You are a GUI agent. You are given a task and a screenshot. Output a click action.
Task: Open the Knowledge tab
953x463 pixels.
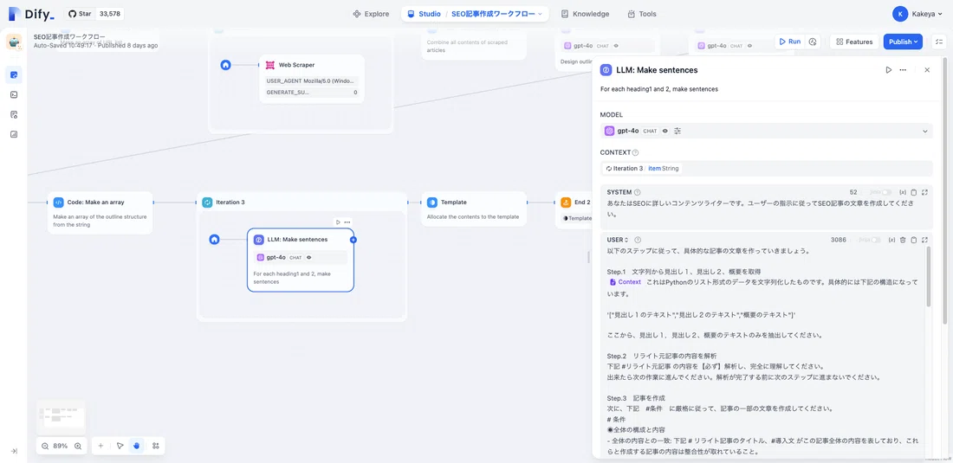pyautogui.click(x=585, y=13)
